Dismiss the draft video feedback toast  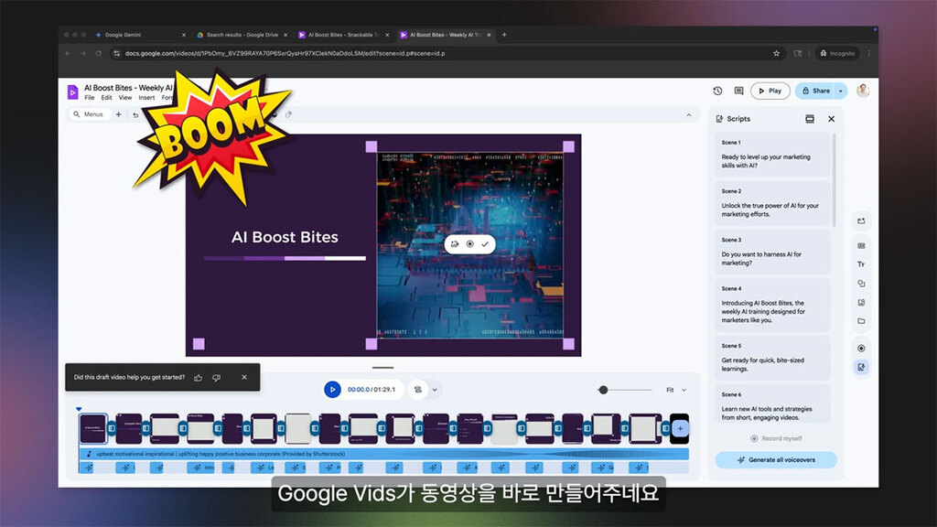click(x=243, y=377)
